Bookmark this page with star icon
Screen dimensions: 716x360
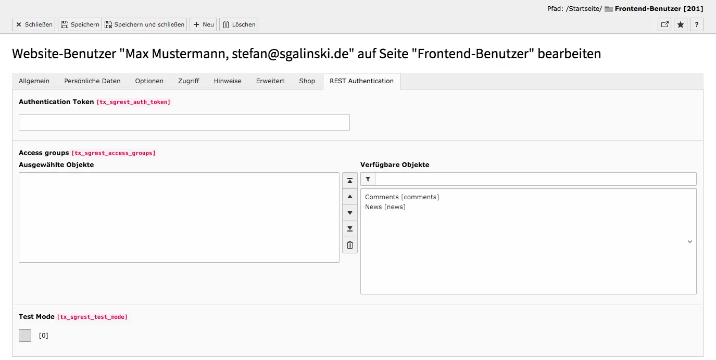(x=681, y=24)
